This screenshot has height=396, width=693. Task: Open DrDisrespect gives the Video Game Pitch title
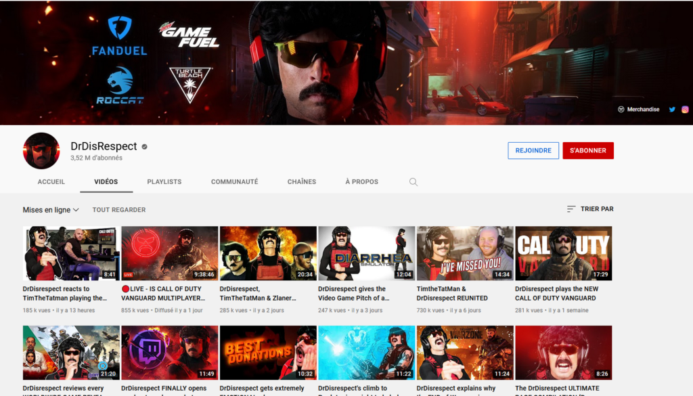pos(354,294)
